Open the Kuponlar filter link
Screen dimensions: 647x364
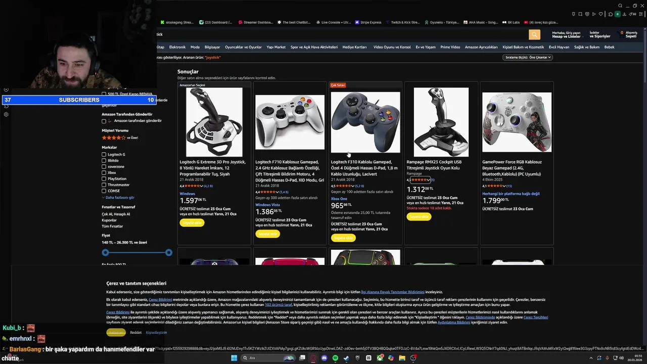[109, 220]
